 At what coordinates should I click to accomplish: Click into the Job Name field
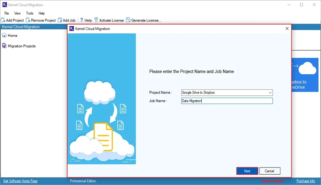227,101
